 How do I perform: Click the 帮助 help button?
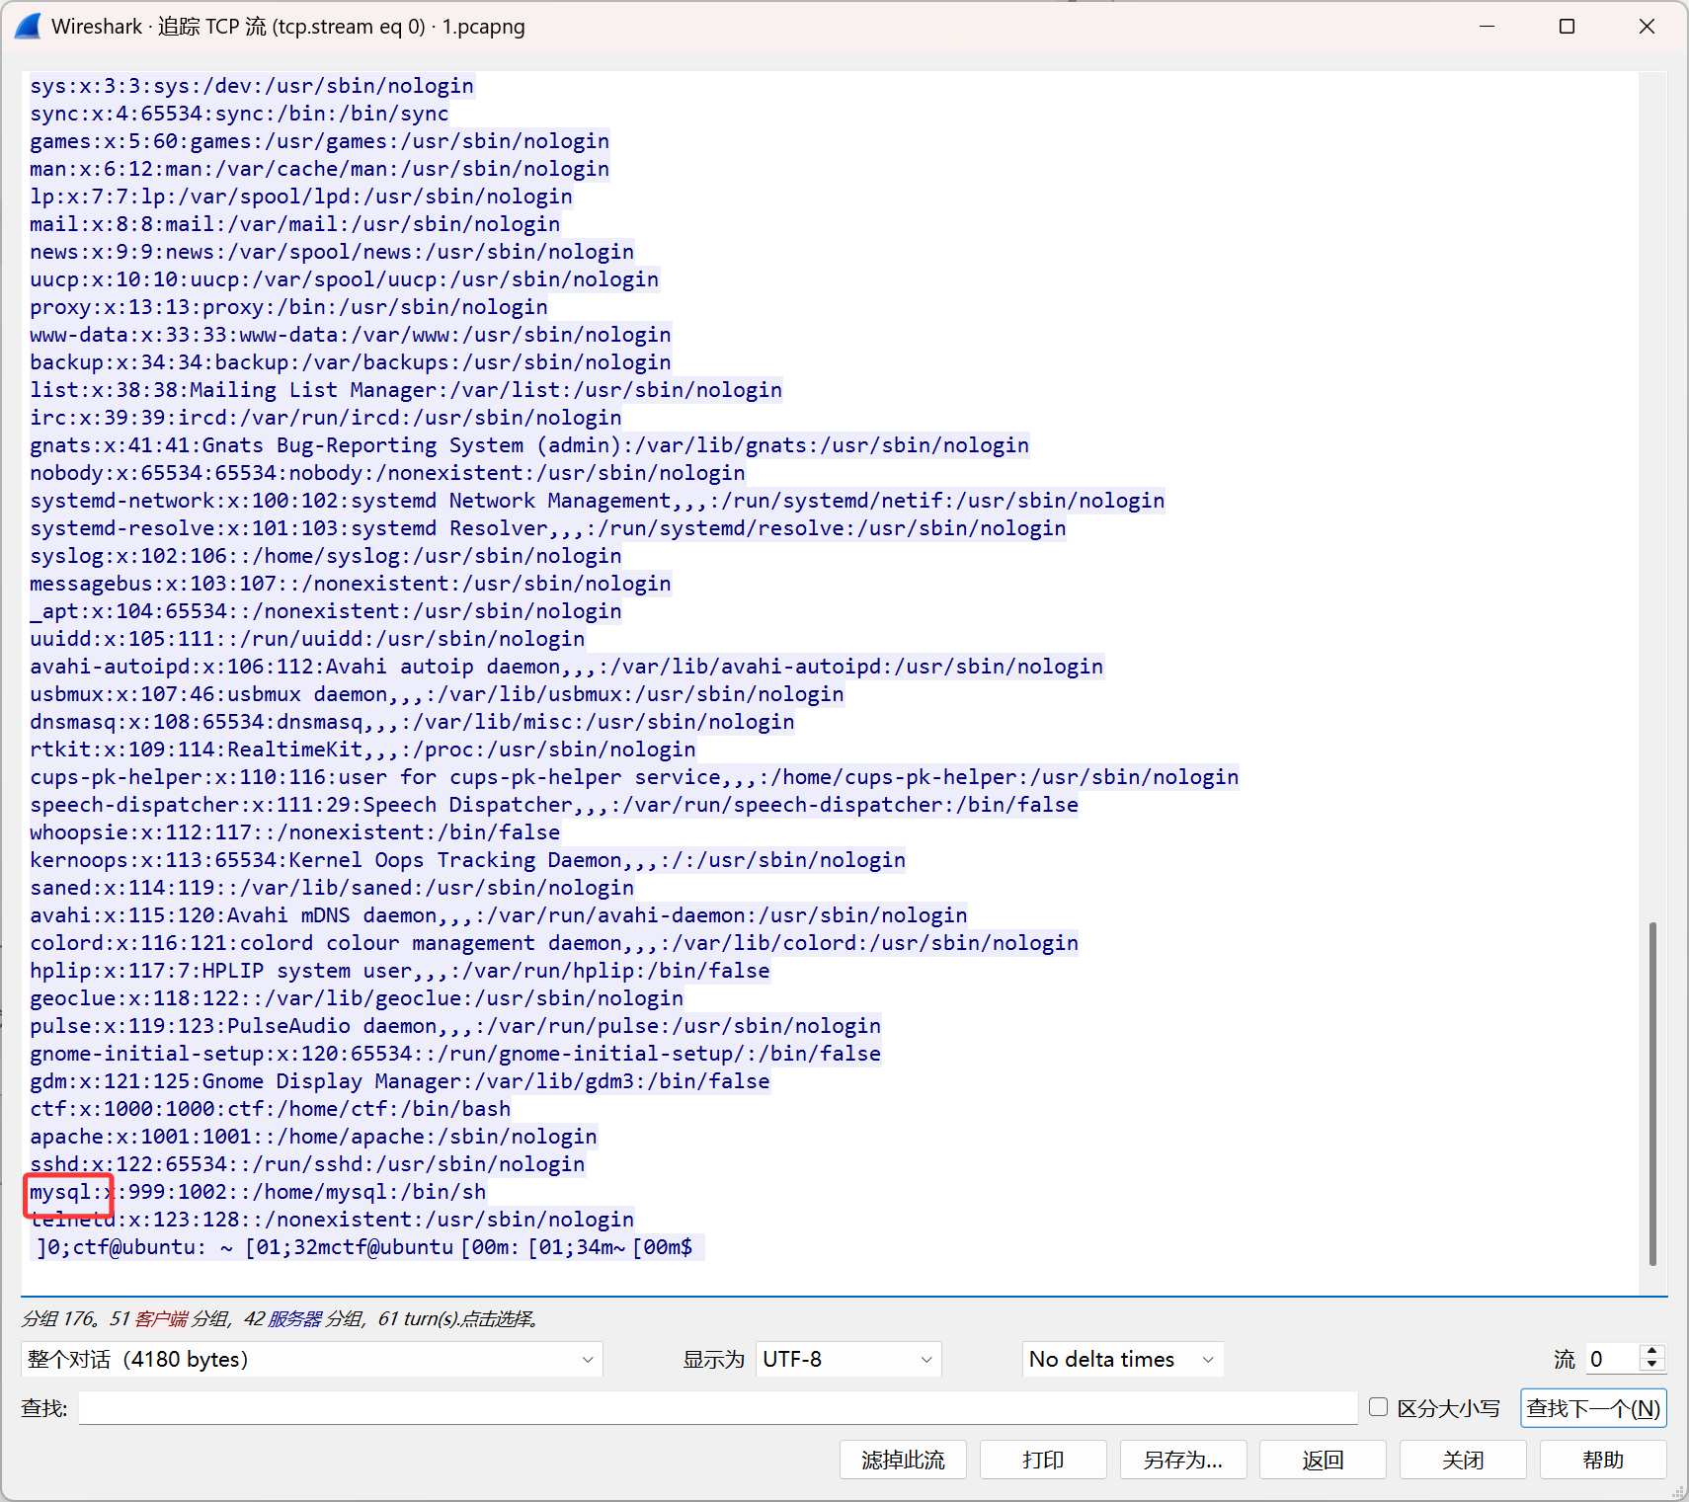(x=1603, y=1460)
